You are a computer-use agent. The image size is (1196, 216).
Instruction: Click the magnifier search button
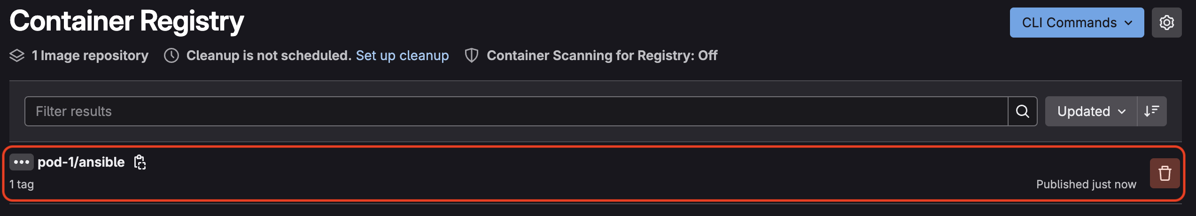click(1022, 111)
